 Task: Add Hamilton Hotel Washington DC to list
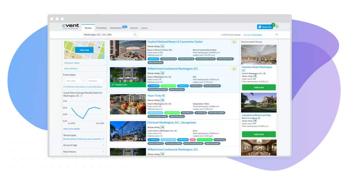[x=259, y=87]
